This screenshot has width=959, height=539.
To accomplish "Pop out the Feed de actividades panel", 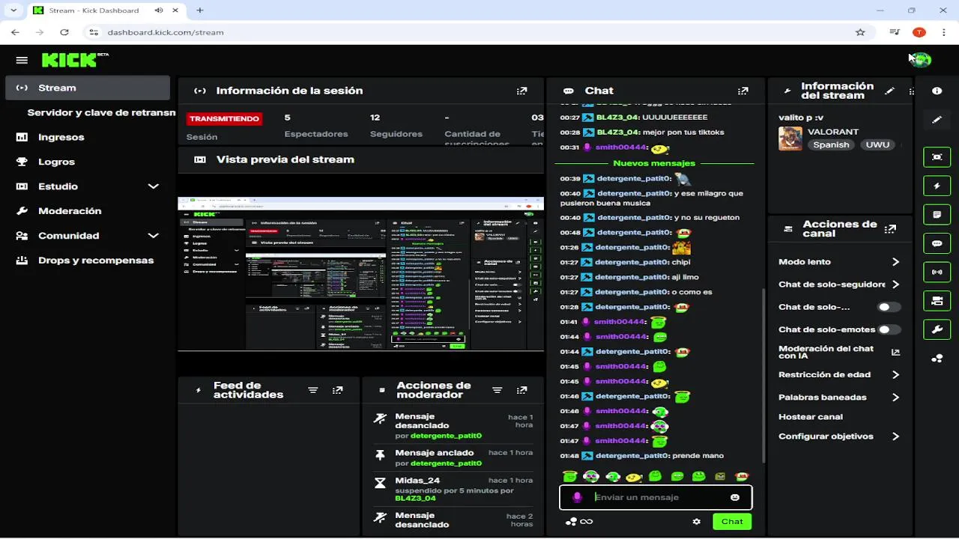I will click(338, 390).
